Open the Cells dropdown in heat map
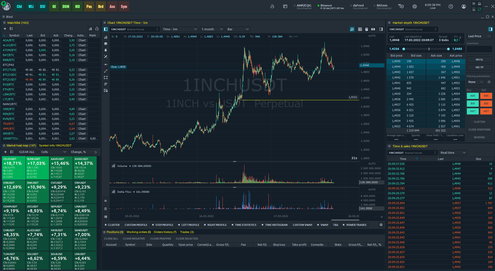The image size is (495, 271). pyautogui.click(x=53, y=152)
